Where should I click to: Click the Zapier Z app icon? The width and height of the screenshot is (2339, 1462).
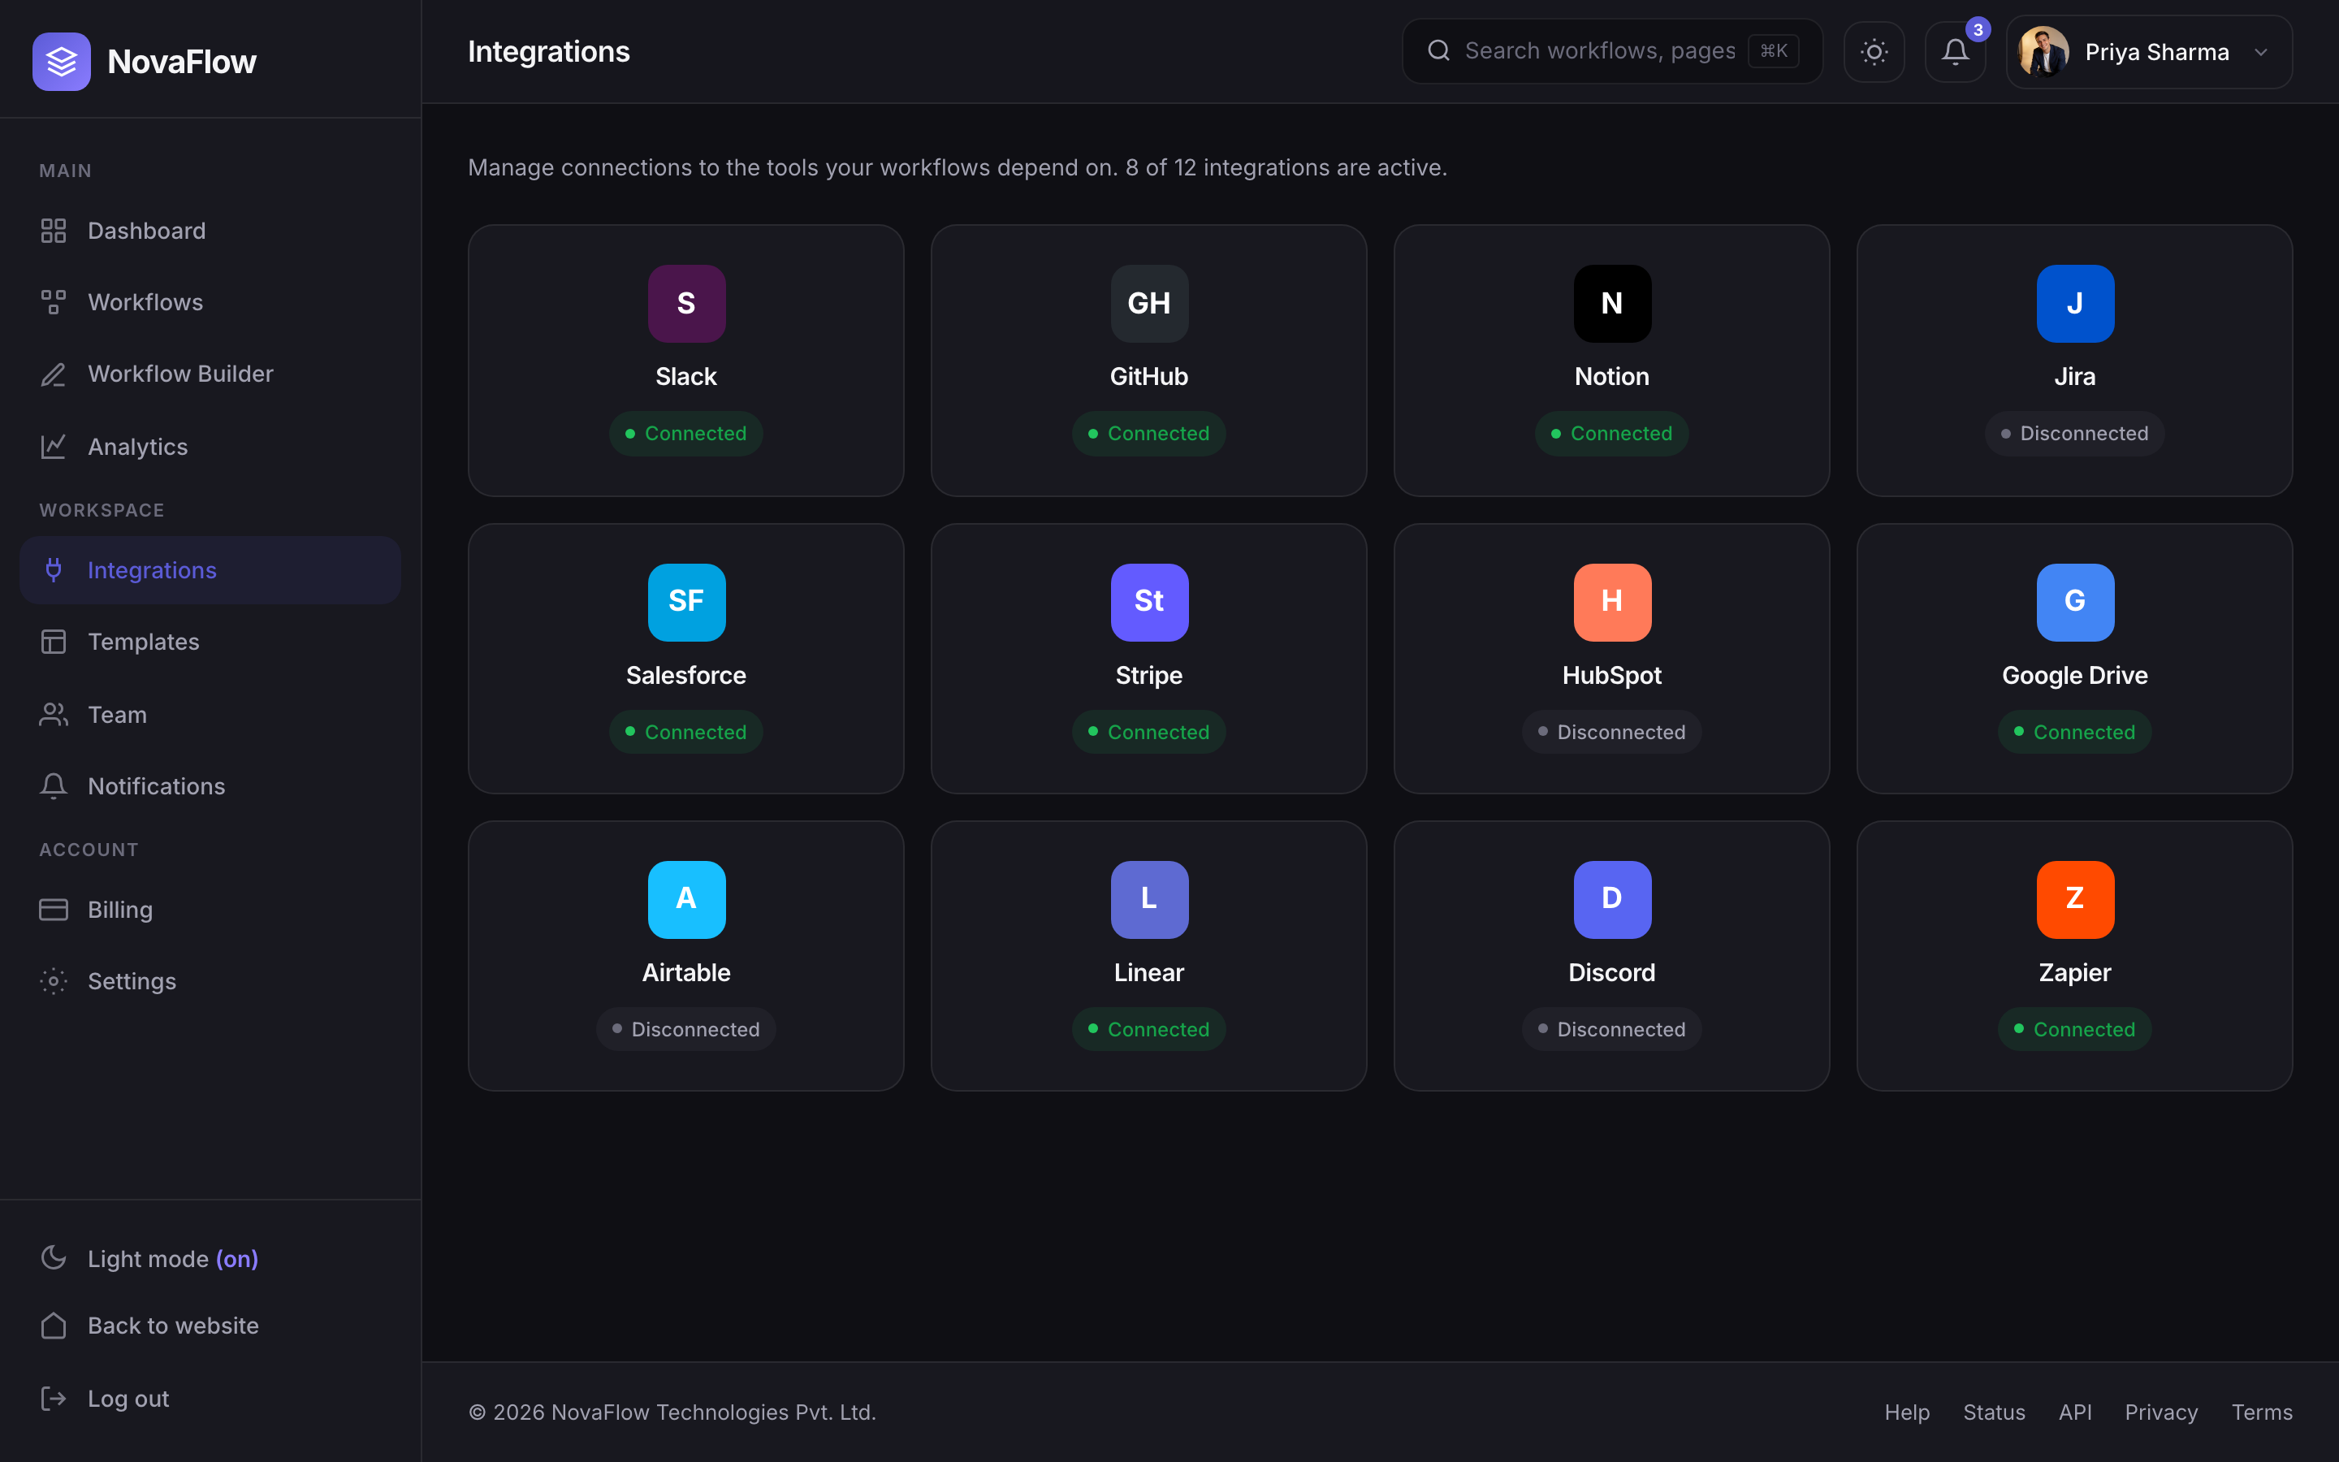pyautogui.click(x=2075, y=899)
